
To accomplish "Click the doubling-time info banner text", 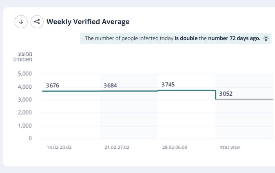I will pos(172,38).
